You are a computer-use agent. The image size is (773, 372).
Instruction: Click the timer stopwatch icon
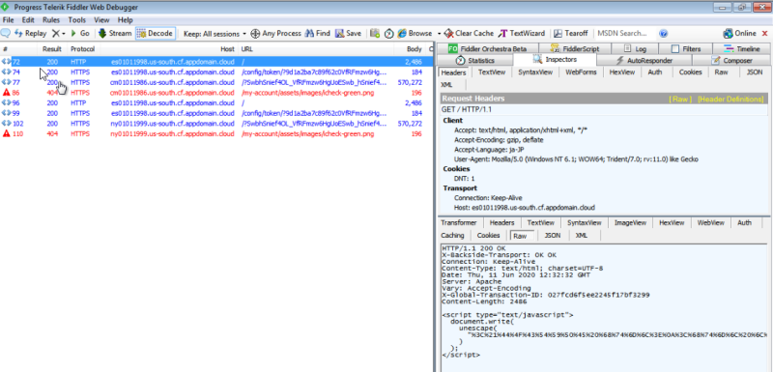click(x=389, y=34)
